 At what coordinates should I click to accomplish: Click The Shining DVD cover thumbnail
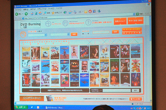click(x=84, y=66)
